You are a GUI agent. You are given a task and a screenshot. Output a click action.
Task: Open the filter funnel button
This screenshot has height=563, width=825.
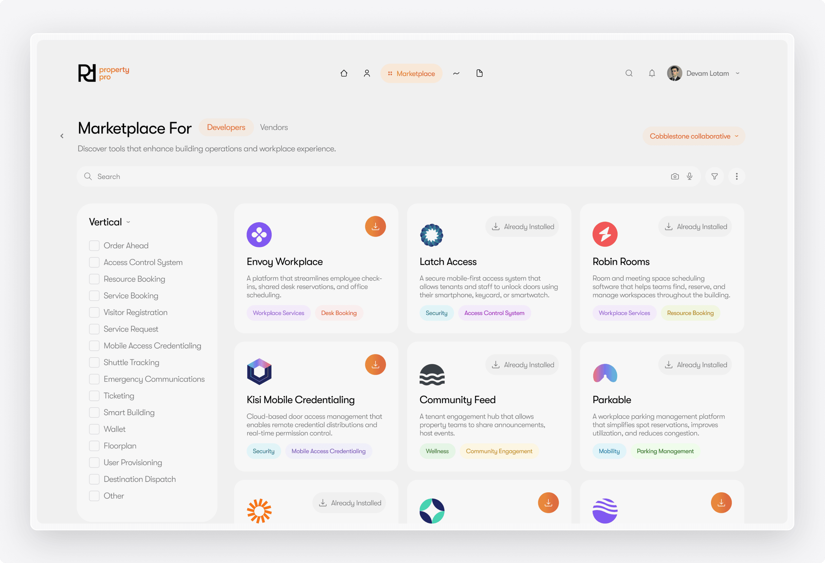714,176
